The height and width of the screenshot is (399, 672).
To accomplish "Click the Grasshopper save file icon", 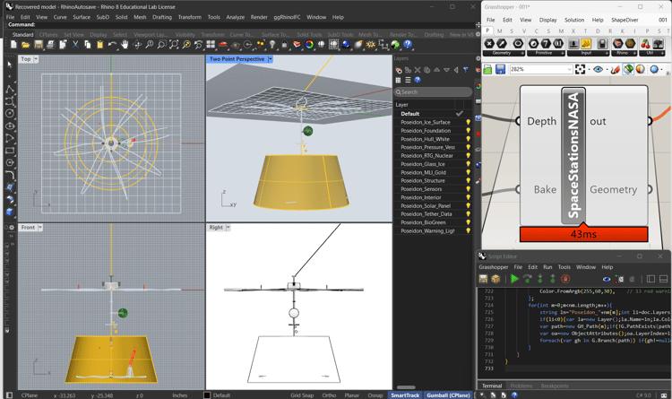I will tap(501, 69).
